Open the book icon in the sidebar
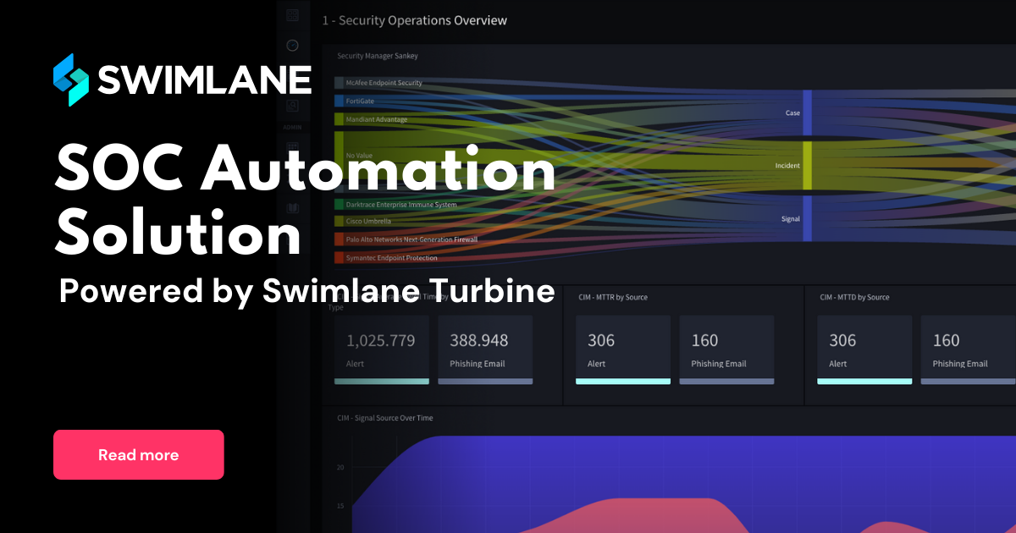 pyautogui.click(x=293, y=207)
